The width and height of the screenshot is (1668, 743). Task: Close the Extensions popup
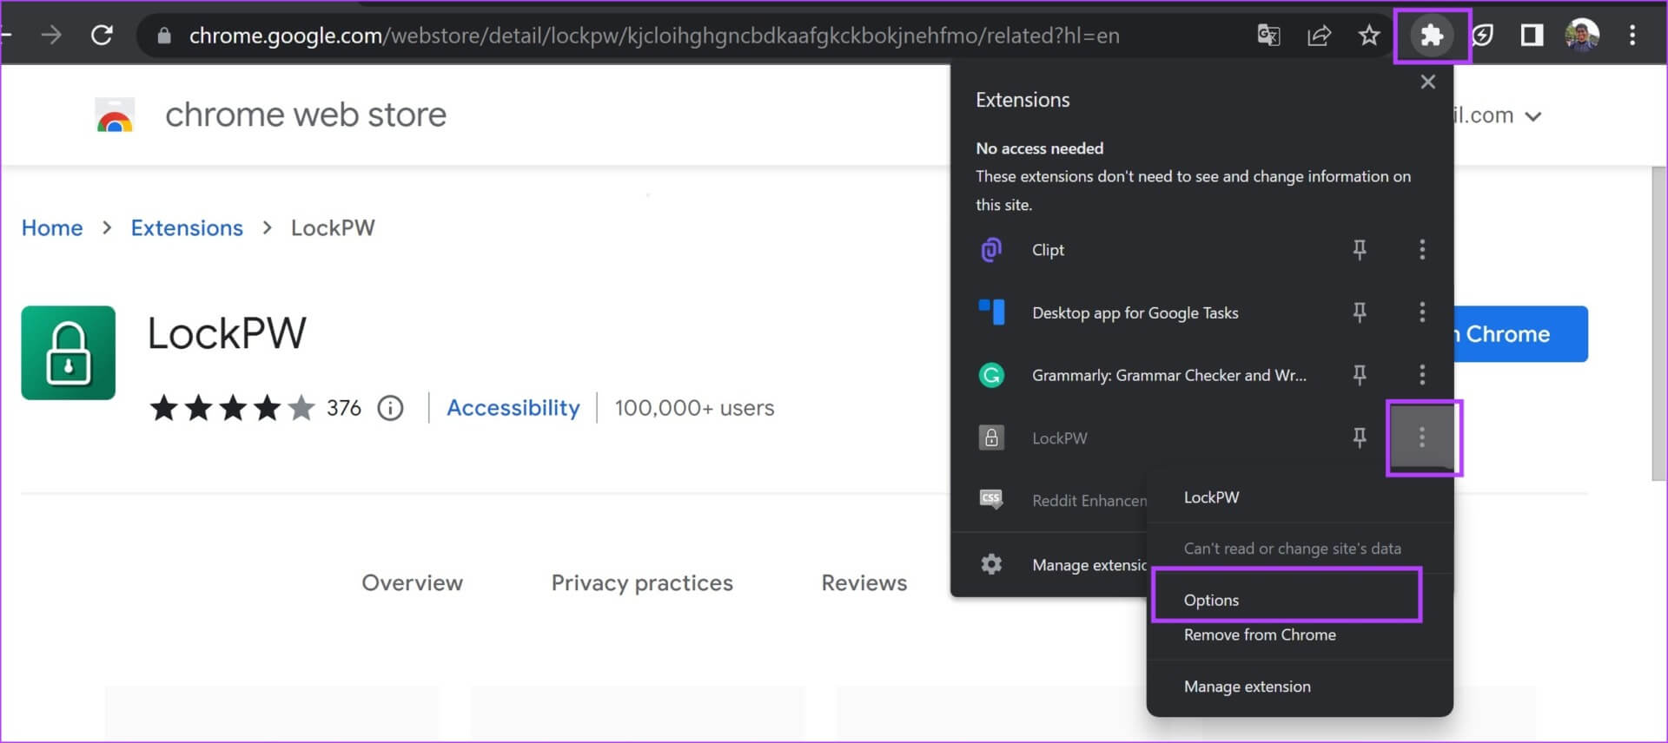point(1427,82)
